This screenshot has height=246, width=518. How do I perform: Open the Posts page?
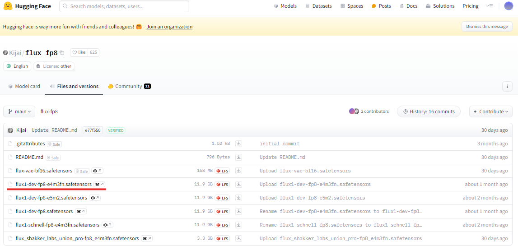(381, 6)
